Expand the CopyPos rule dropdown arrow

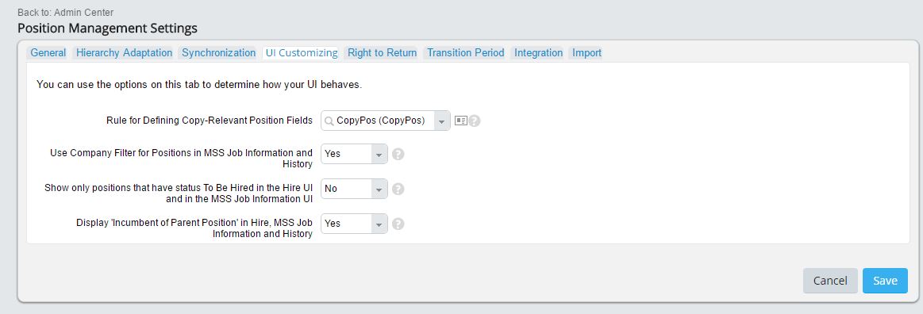point(441,121)
